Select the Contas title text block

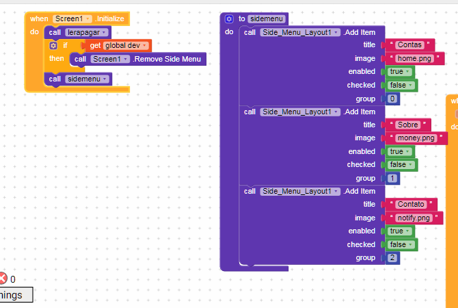coord(409,45)
